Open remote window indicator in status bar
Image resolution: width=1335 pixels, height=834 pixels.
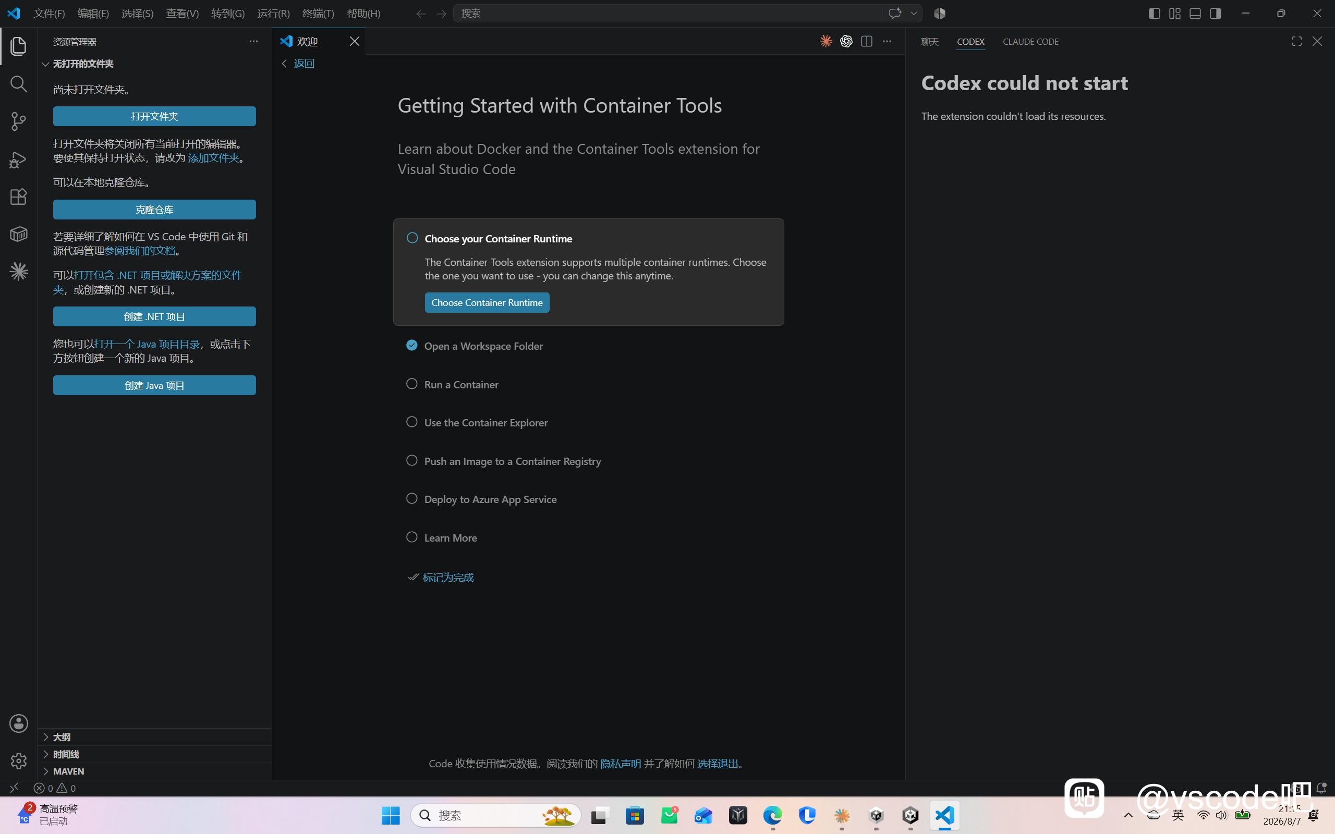coord(14,788)
